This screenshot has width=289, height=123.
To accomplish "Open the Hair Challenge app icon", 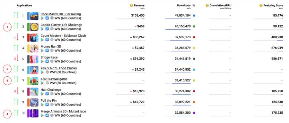I will pyautogui.click(x=34, y=92).
